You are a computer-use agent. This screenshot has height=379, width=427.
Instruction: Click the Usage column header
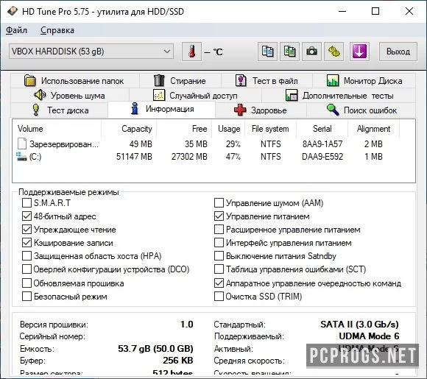coord(228,129)
